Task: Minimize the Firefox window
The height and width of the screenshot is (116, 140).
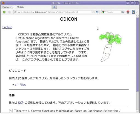Action: (128, 3)
